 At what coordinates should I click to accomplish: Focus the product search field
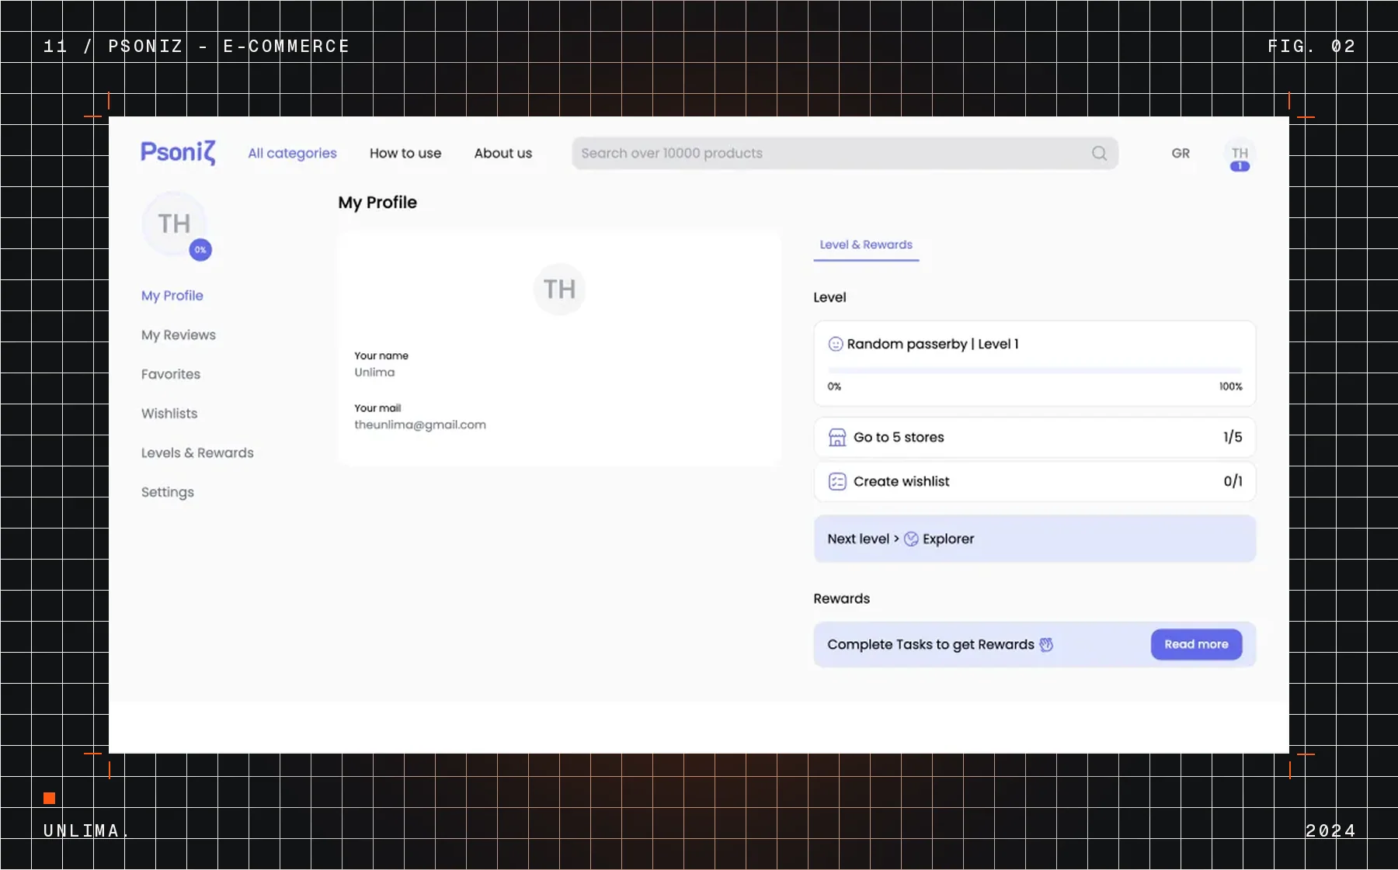point(845,154)
